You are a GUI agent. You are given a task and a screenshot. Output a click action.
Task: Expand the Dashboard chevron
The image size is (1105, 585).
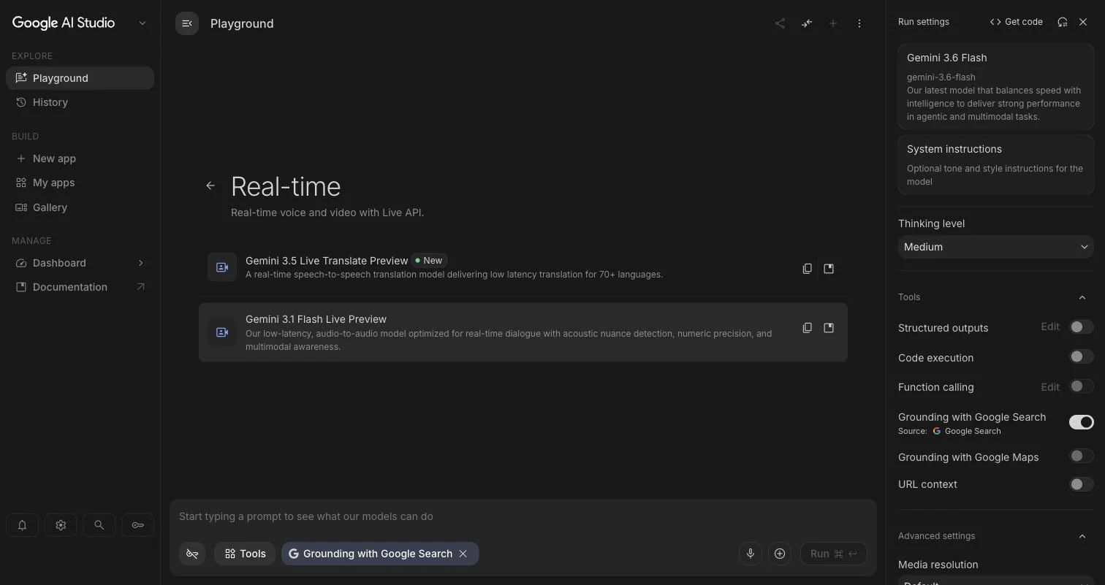140,263
